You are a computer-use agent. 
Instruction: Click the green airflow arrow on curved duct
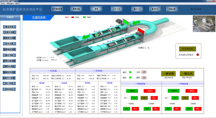click(136, 23)
